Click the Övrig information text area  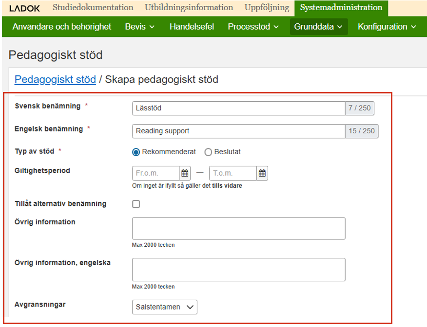[x=238, y=228]
